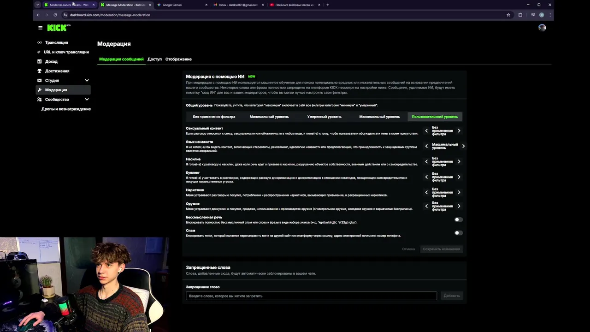
Task: Click left arrow for Насилие level
Action: 426,161
